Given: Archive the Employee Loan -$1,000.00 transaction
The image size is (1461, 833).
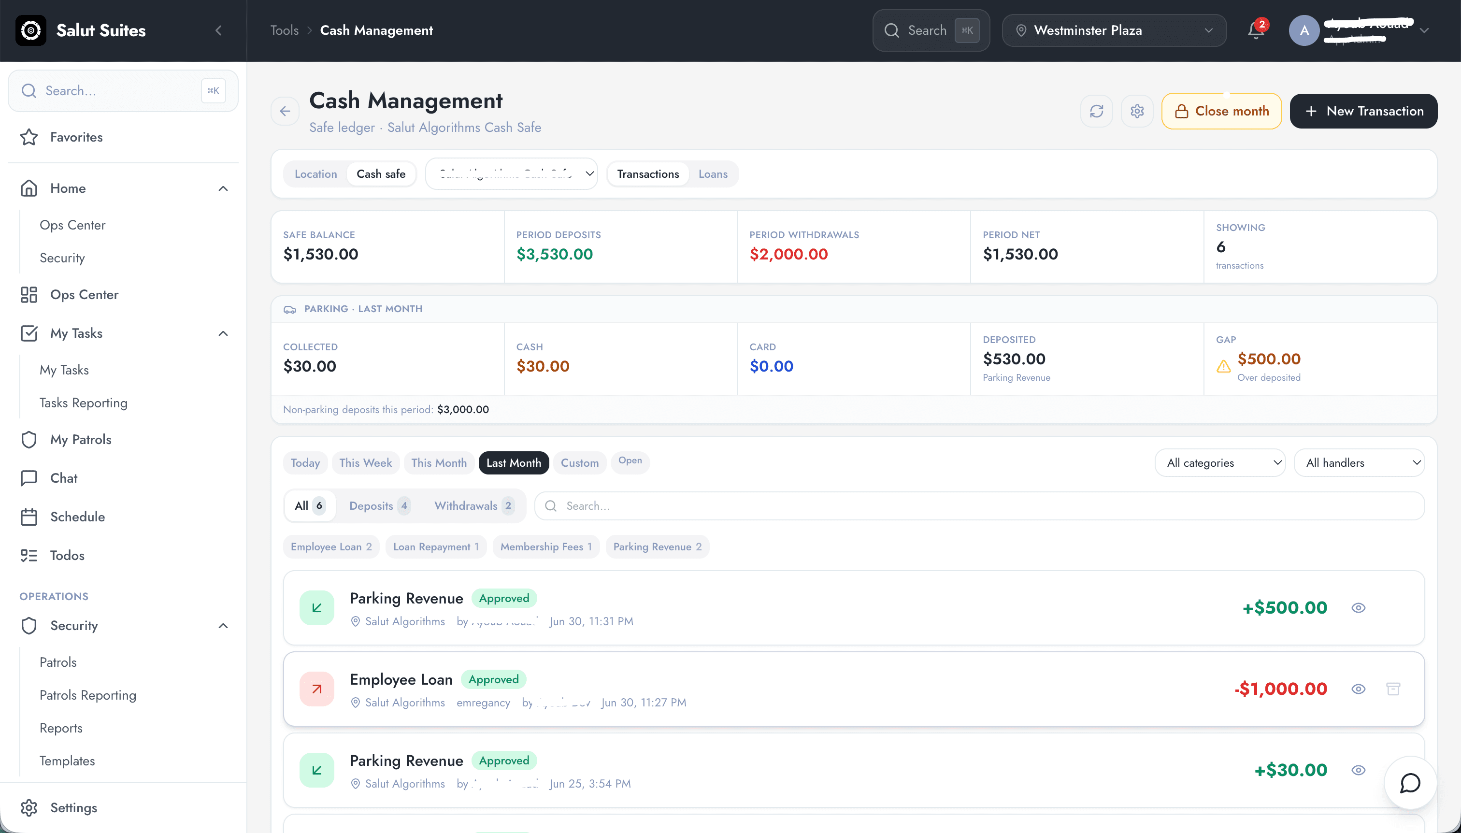Looking at the screenshot, I should pyautogui.click(x=1393, y=689).
